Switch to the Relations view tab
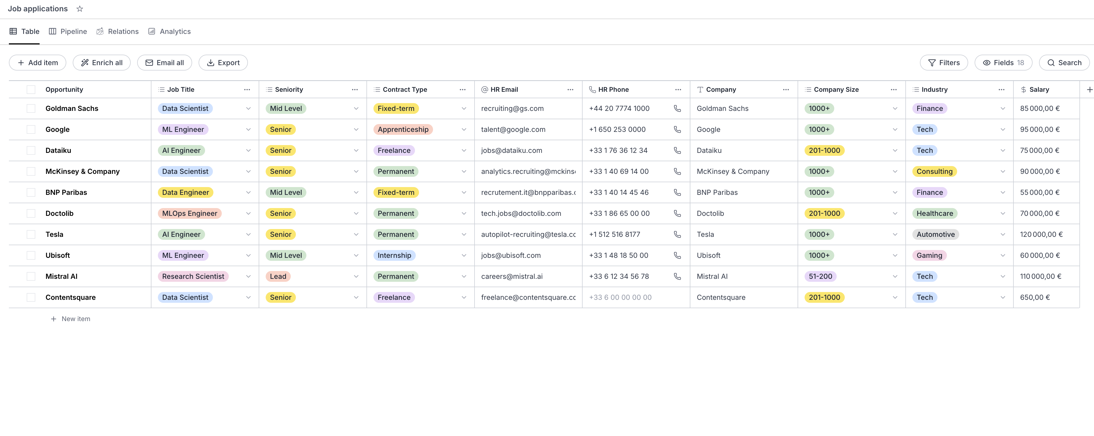 coord(118,31)
